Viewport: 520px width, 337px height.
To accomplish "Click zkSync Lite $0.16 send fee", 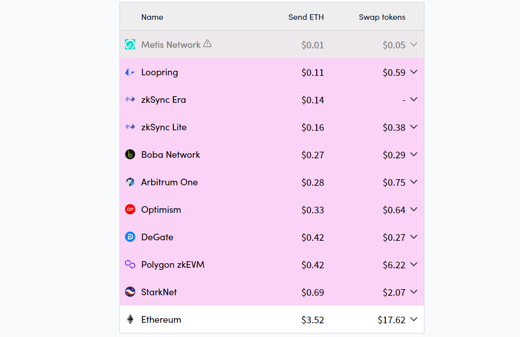I will point(313,127).
